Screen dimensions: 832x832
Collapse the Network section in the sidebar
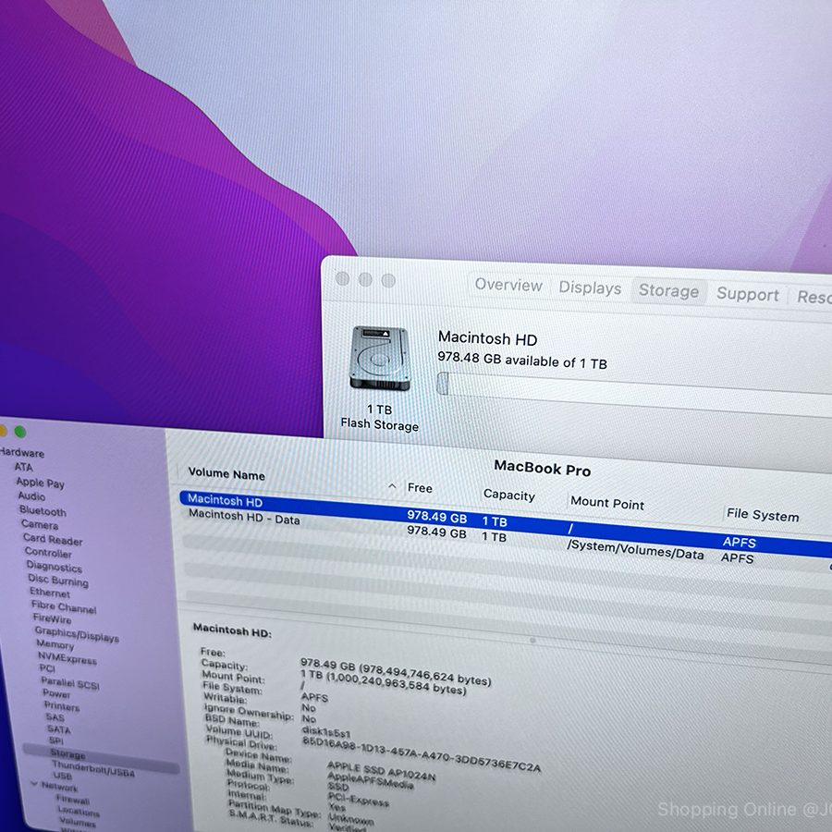coord(34,784)
